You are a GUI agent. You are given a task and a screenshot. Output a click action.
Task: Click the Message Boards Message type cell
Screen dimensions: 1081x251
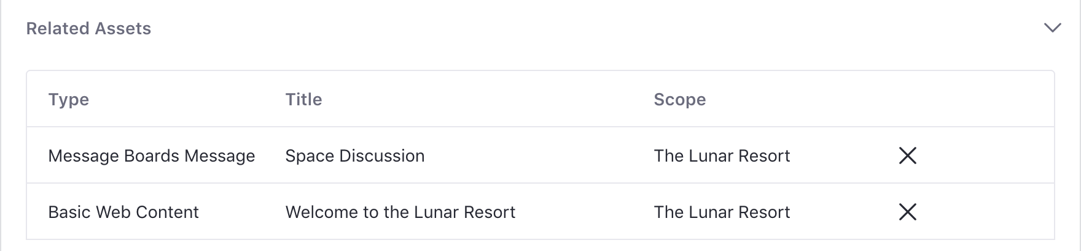(152, 155)
